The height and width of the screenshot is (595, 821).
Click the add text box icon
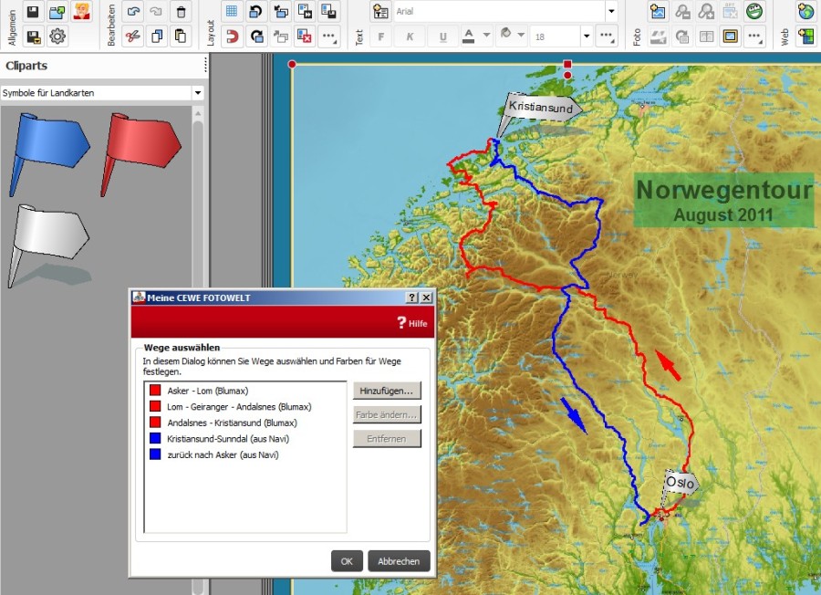click(x=380, y=12)
